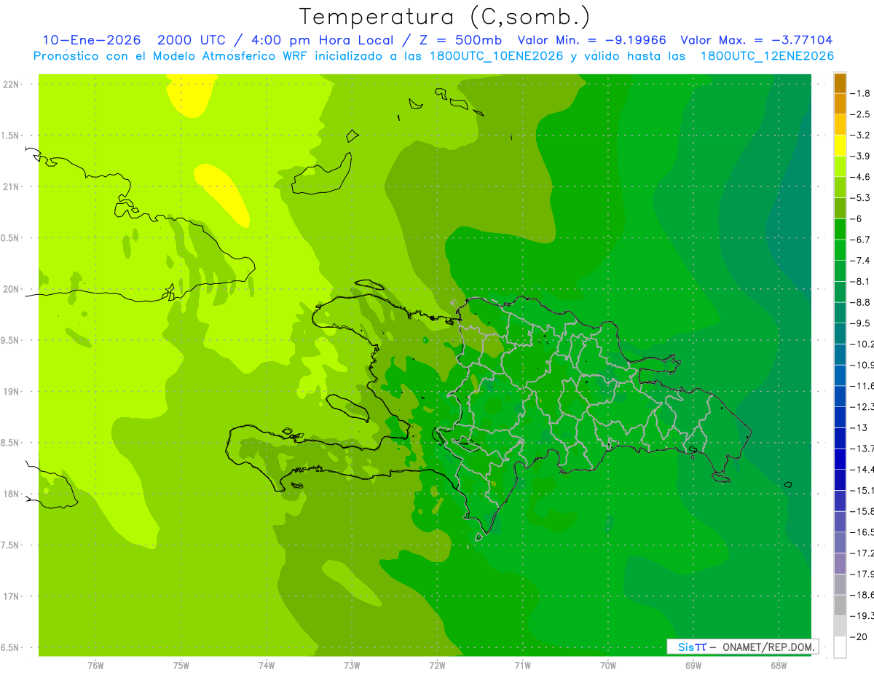Click the "68W" longitude label

pyautogui.click(x=778, y=666)
